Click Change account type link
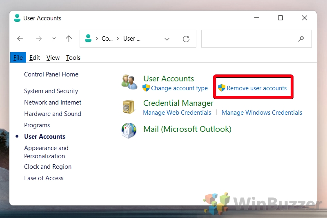 click(x=179, y=88)
